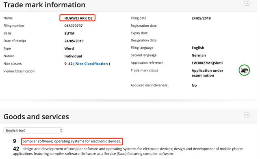Image resolution: width=260 pixels, height=159 pixels.
Task: Click the Application under examination status
Action: click(x=208, y=73)
